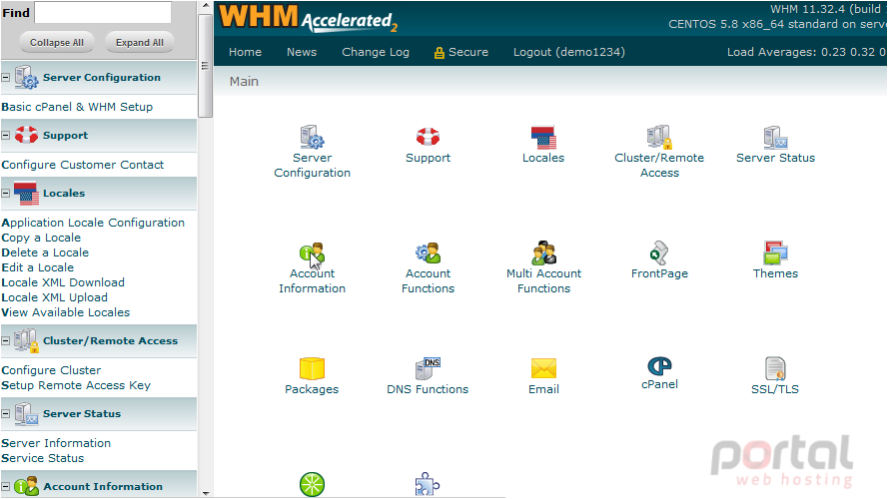Click the Secure padlock icon

(x=439, y=53)
